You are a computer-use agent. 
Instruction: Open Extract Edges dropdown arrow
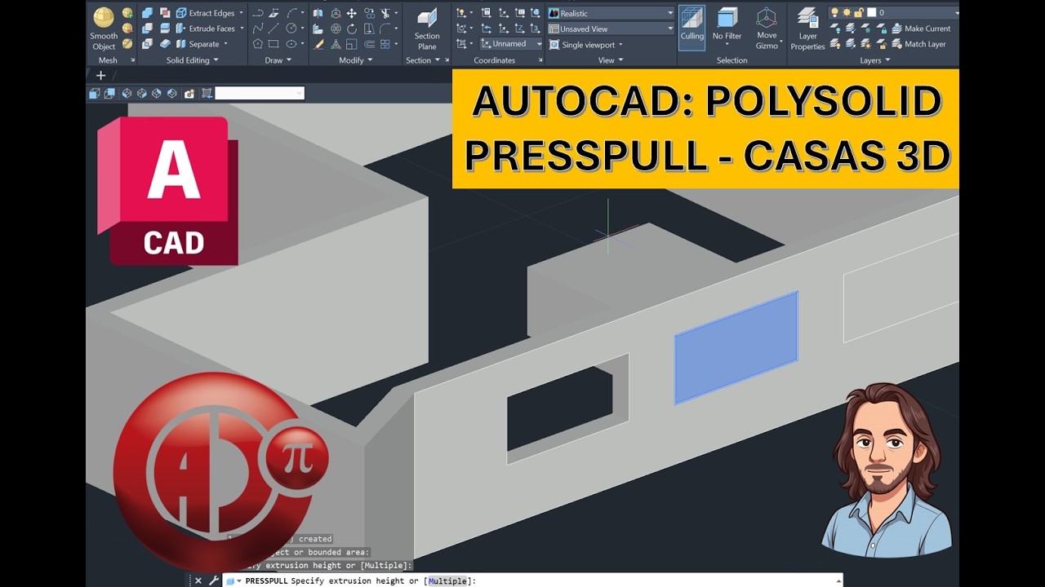[242, 13]
